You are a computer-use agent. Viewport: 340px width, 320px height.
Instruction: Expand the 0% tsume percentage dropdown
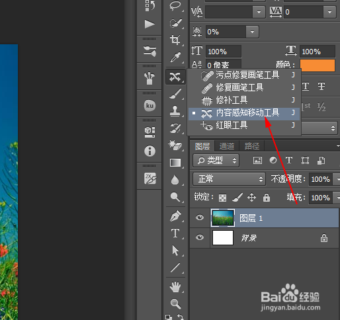[x=252, y=32]
